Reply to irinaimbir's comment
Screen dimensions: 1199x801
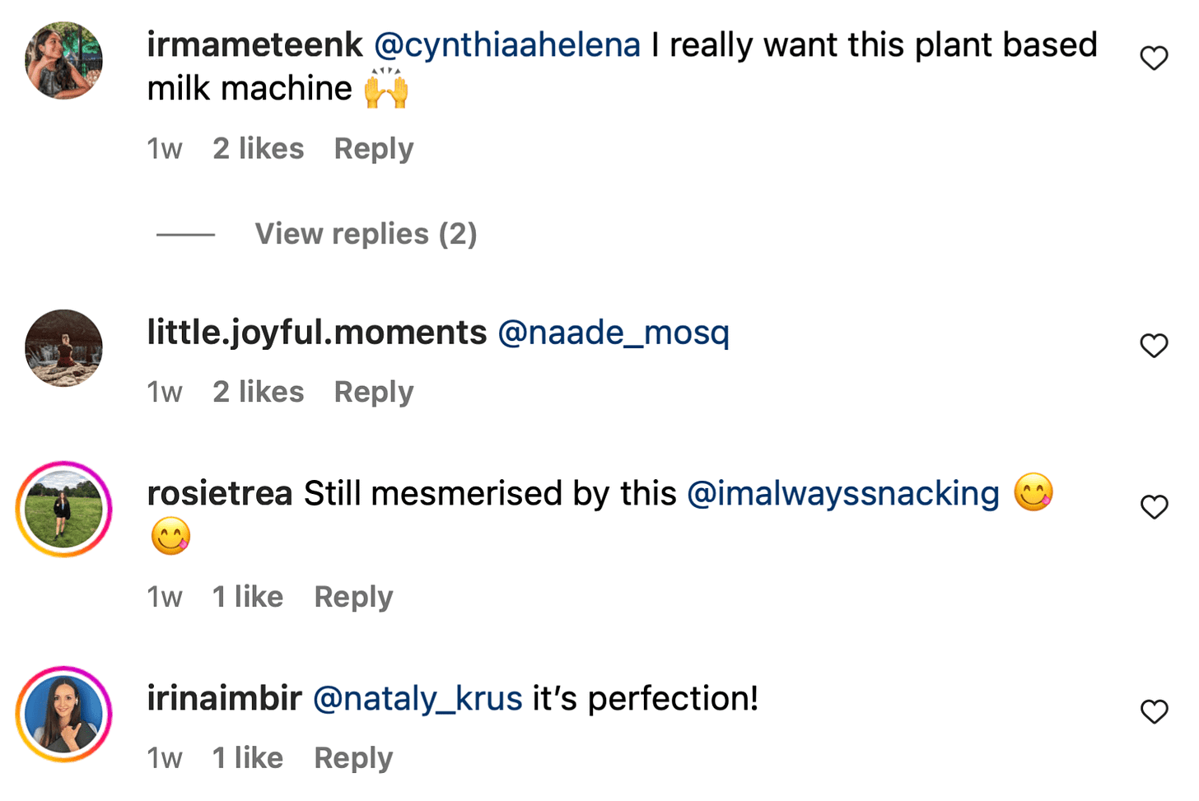click(x=353, y=758)
